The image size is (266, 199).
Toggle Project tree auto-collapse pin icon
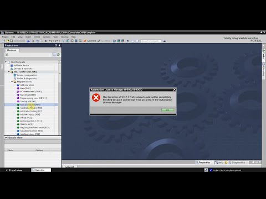click(56, 45)
